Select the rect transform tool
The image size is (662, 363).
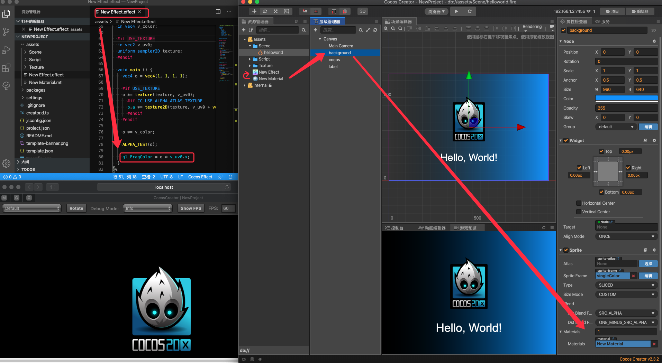(287, 11)
